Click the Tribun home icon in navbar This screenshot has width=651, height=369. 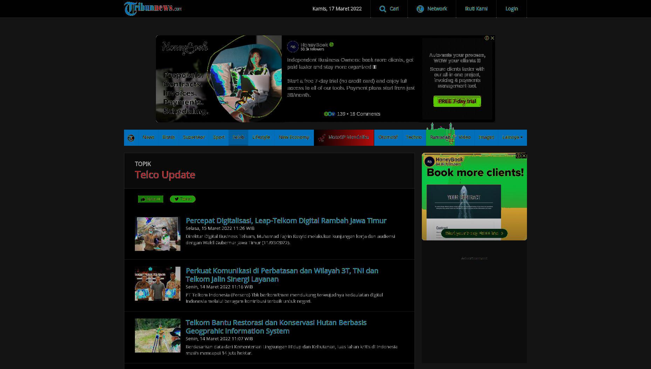(x=131, y=138)
